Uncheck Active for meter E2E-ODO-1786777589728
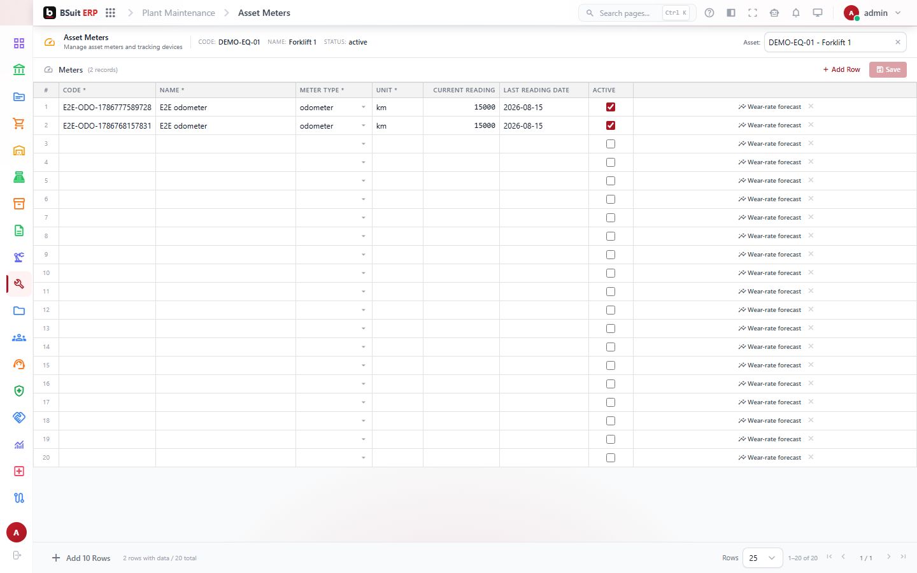 click(611, 107)
